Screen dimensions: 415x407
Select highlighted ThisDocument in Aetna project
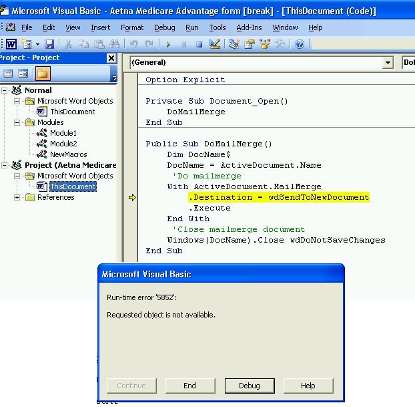(x=73, y=186)
